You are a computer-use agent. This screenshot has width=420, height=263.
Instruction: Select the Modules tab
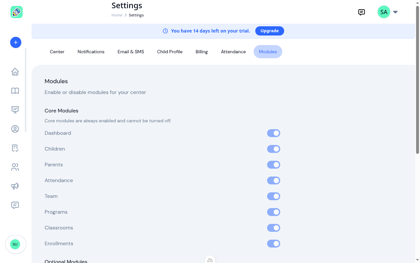pos(268,52)
